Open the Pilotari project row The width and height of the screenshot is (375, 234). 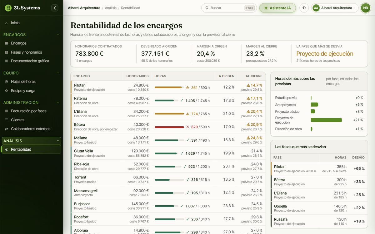pos(168,87)
